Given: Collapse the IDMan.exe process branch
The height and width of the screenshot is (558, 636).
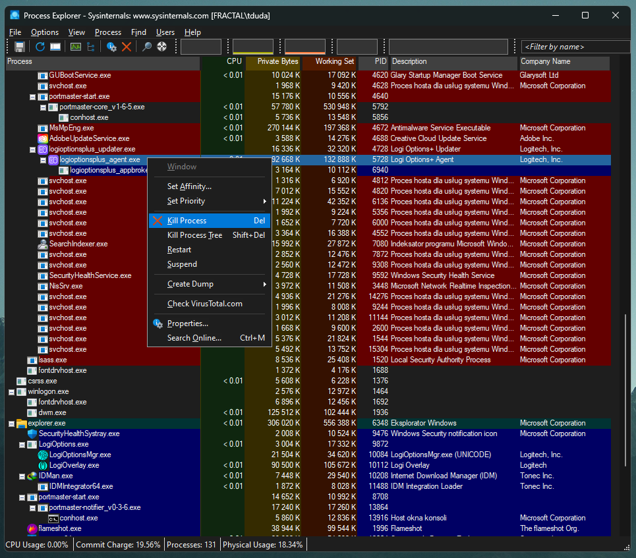Looking at the screenshot, I should (x=22, y=476).
